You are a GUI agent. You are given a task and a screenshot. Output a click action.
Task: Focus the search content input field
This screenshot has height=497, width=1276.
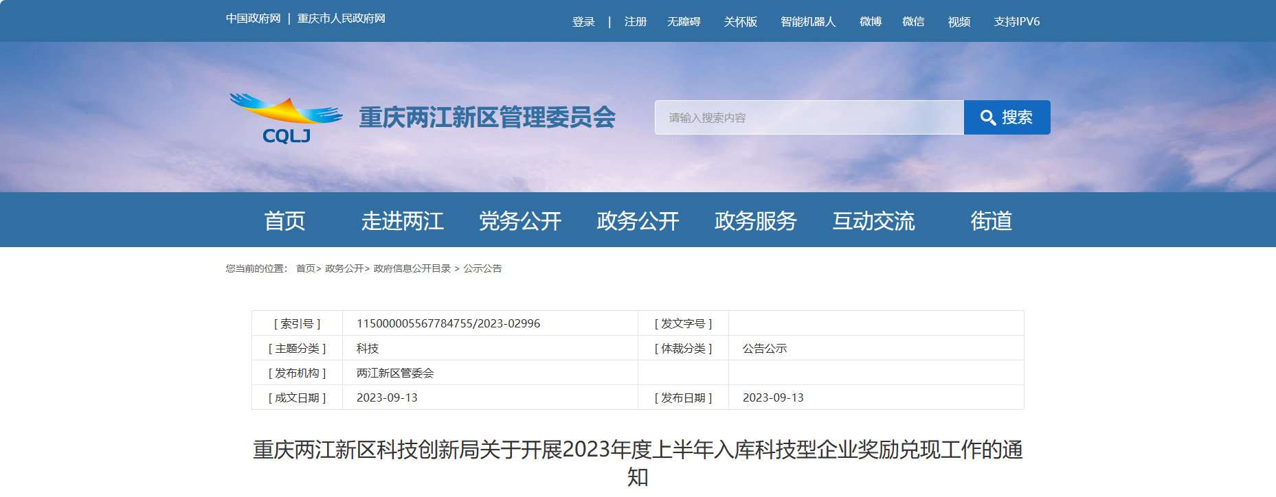809,117
